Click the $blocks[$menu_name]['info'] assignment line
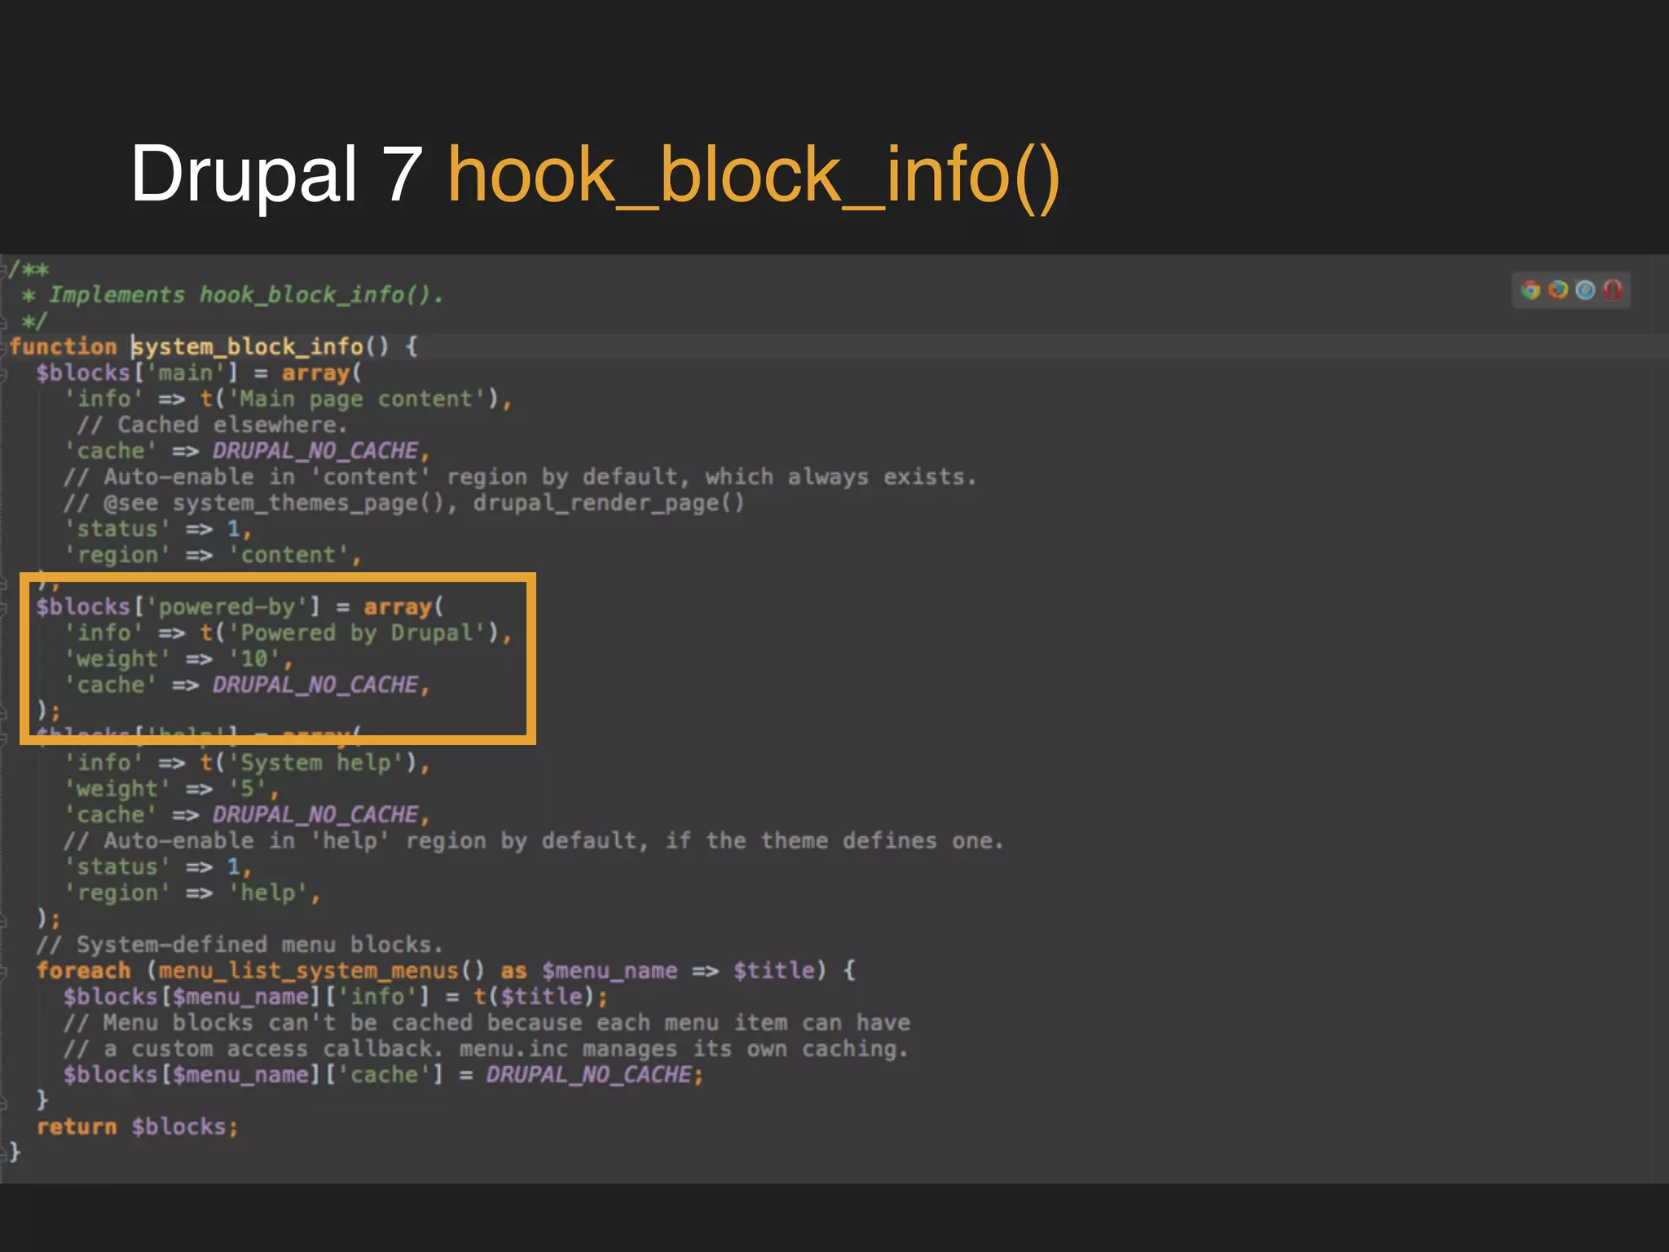Viewport: 1669px width, 1252px height. click(336, 997)
